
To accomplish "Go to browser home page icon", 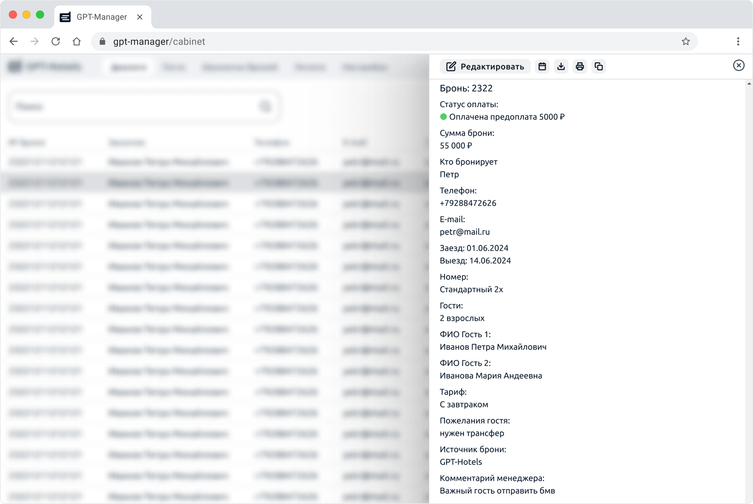I will (77, 41).
